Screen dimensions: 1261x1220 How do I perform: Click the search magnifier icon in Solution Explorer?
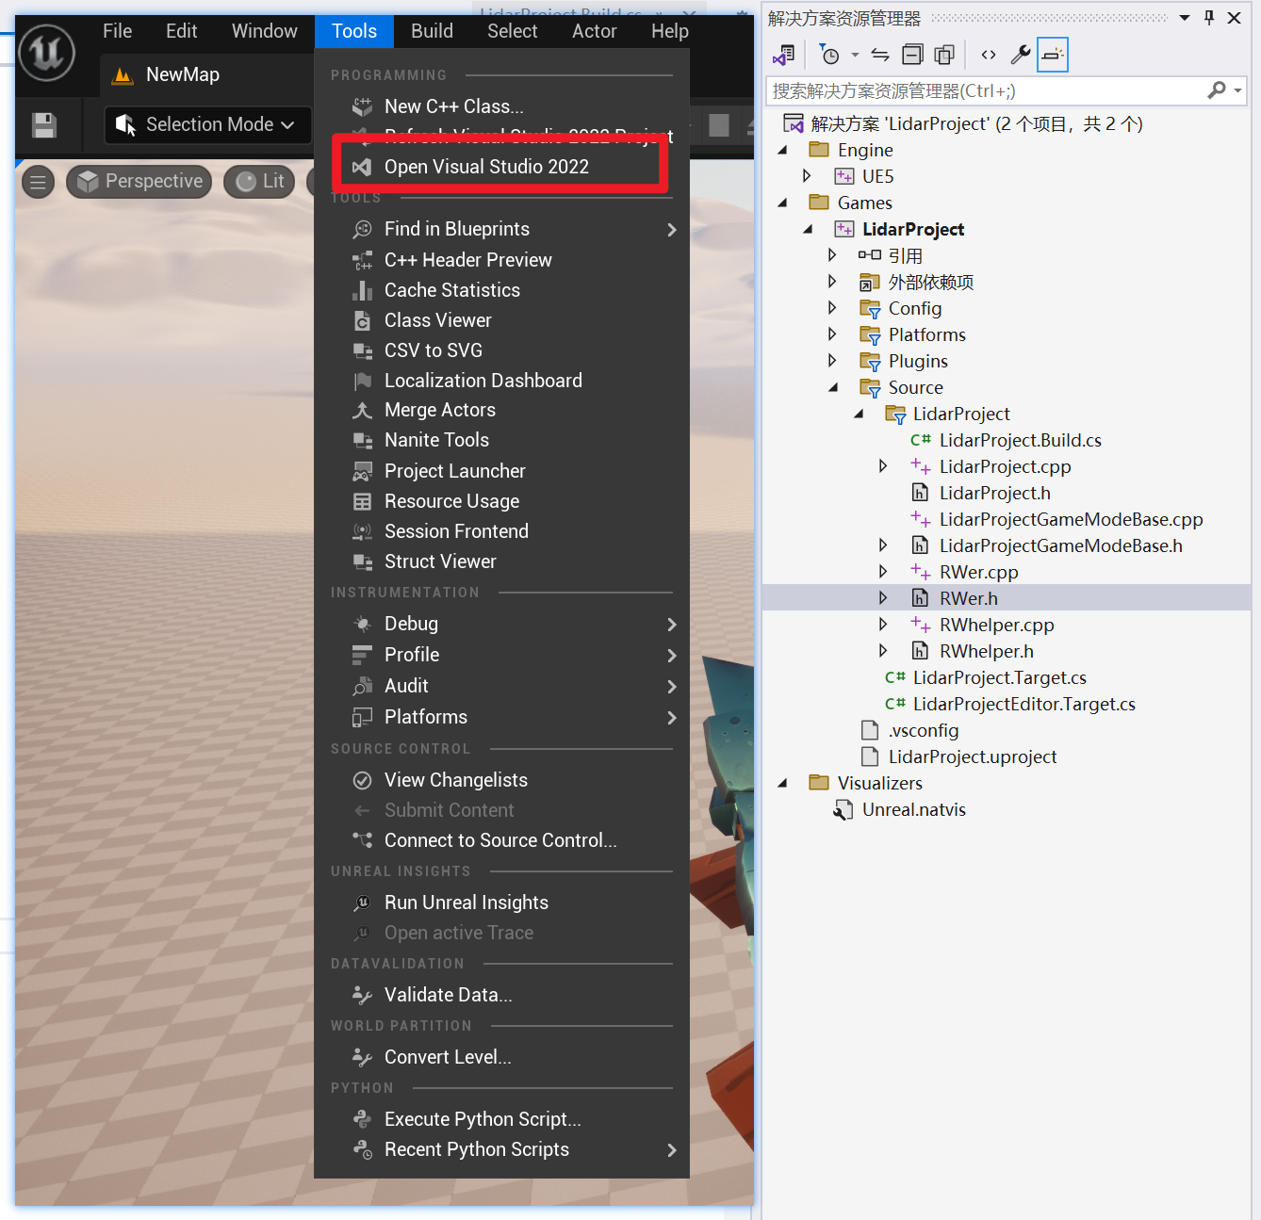tap(1217, 90)
